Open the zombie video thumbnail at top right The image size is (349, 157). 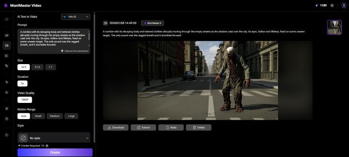click(334, 27)
